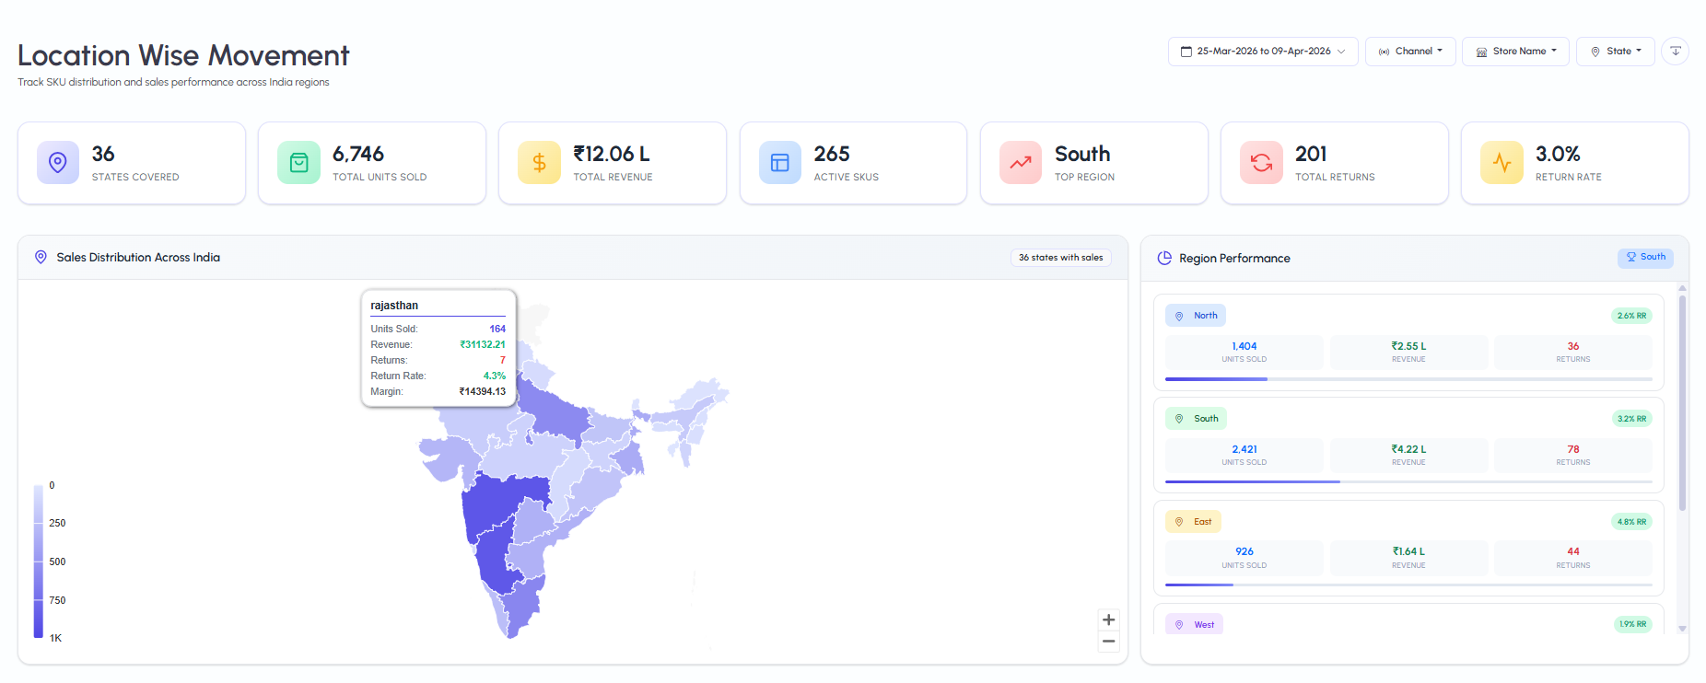Click the '201' total returns value

1311,154
